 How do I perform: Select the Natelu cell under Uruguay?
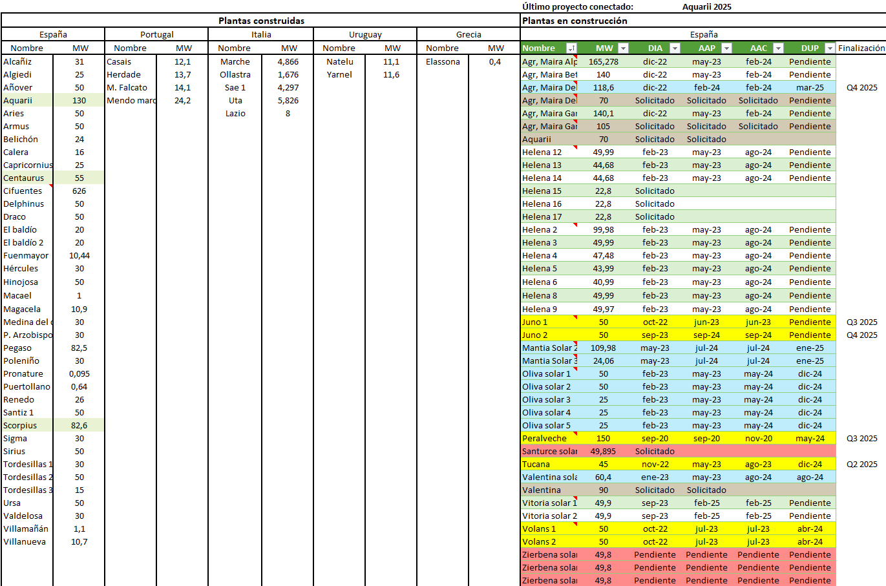point(339,61)
